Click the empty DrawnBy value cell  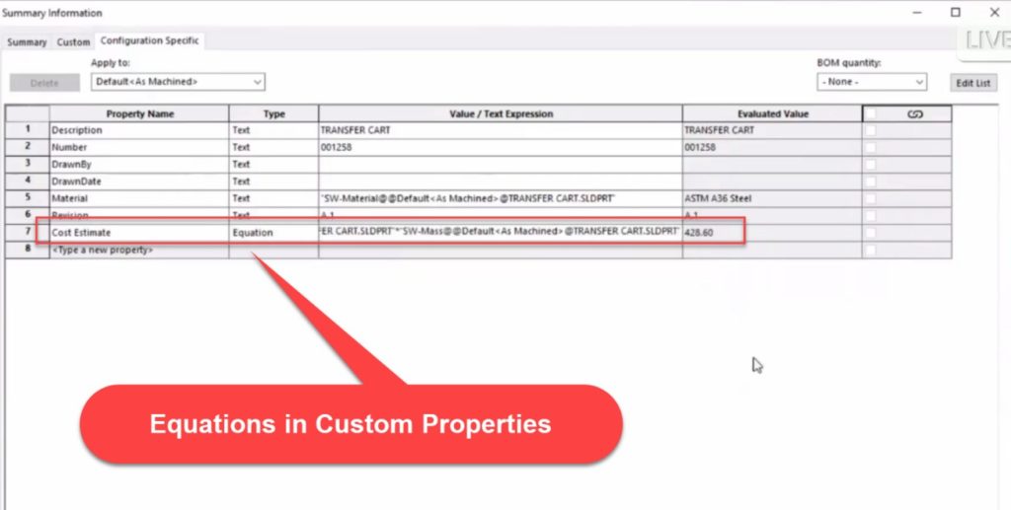tap(501, 164)
